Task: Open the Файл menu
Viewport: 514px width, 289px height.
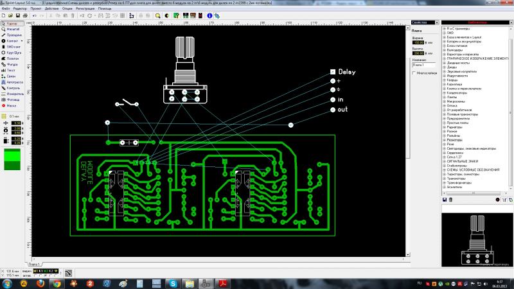Action: click(x=6, y=8)
